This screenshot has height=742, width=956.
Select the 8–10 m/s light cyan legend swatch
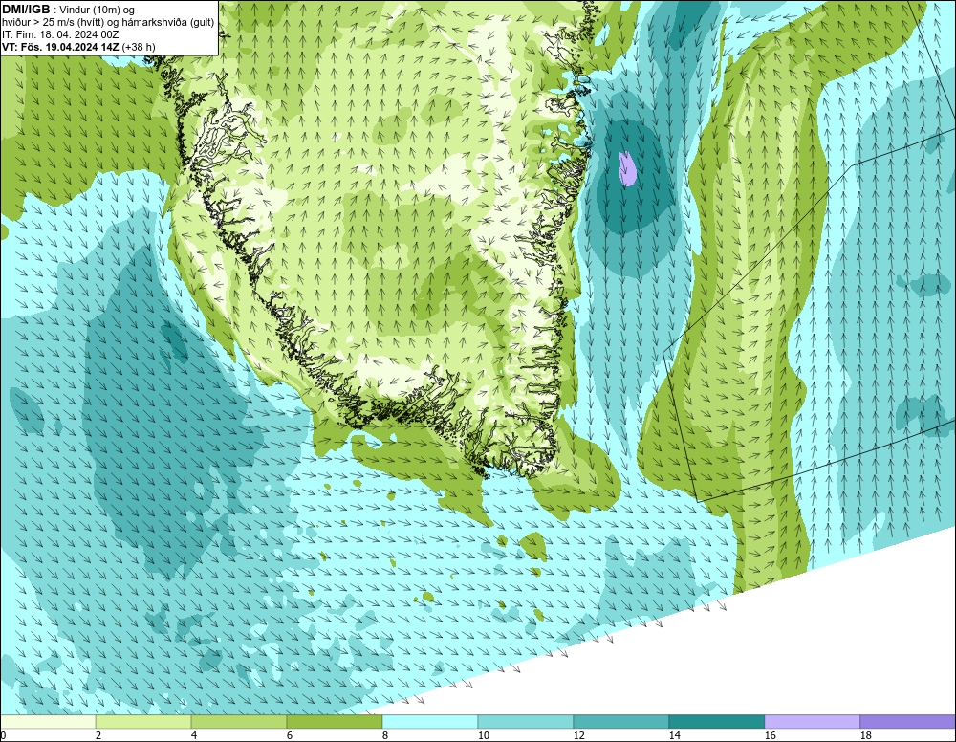(430, 722)
